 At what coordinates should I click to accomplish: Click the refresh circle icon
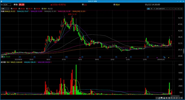point(177,98)
